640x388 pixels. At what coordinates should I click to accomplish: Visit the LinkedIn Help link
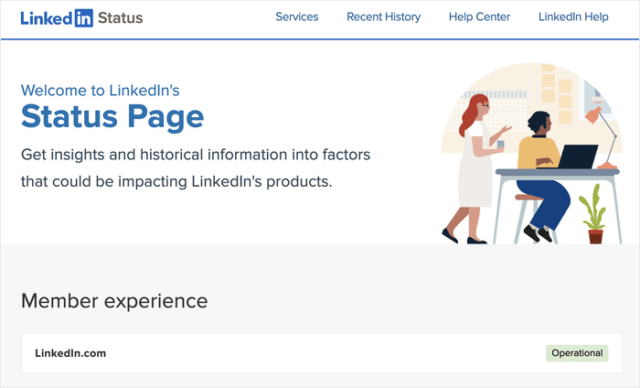tap(573, 16)
